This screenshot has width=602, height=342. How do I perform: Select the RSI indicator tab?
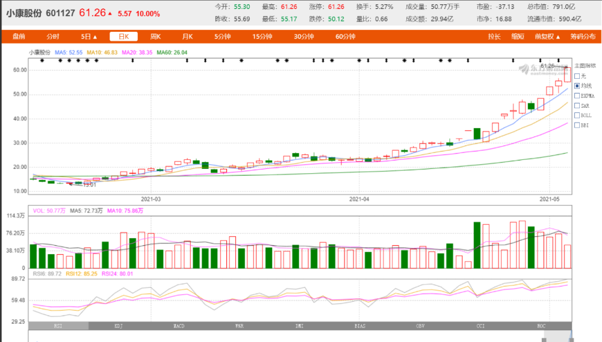click(x=58, y=326)
